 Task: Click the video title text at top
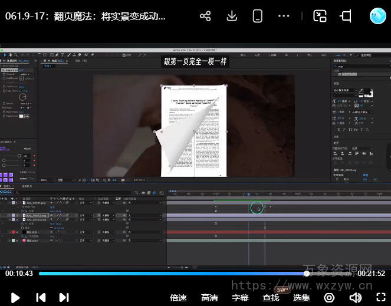[x=86, y=17]
